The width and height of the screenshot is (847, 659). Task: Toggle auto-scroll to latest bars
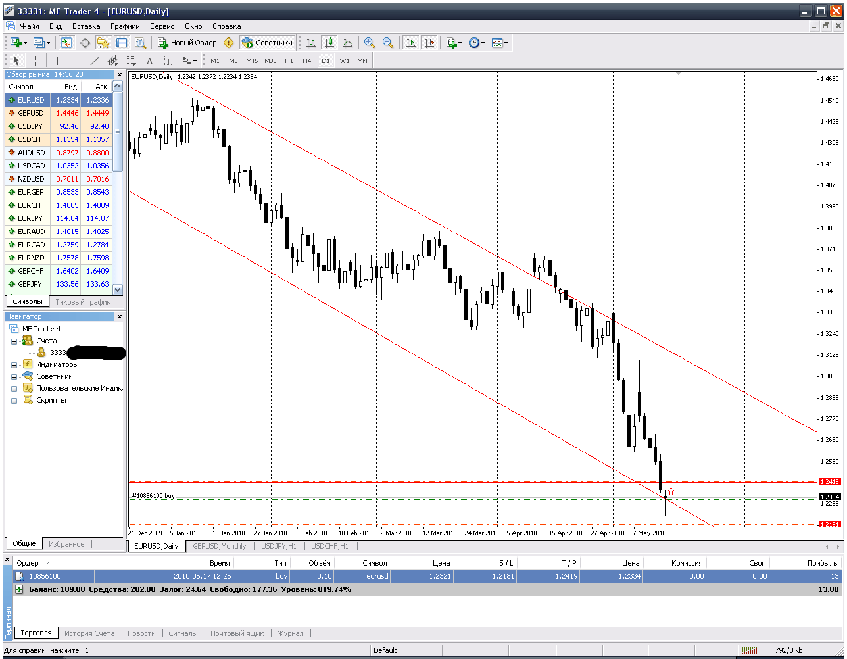(411, 42)
